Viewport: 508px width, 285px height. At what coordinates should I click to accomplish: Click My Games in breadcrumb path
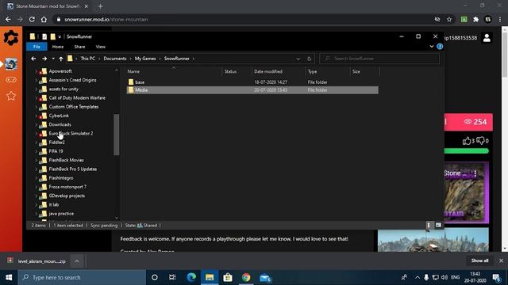(x=145, y=59)
